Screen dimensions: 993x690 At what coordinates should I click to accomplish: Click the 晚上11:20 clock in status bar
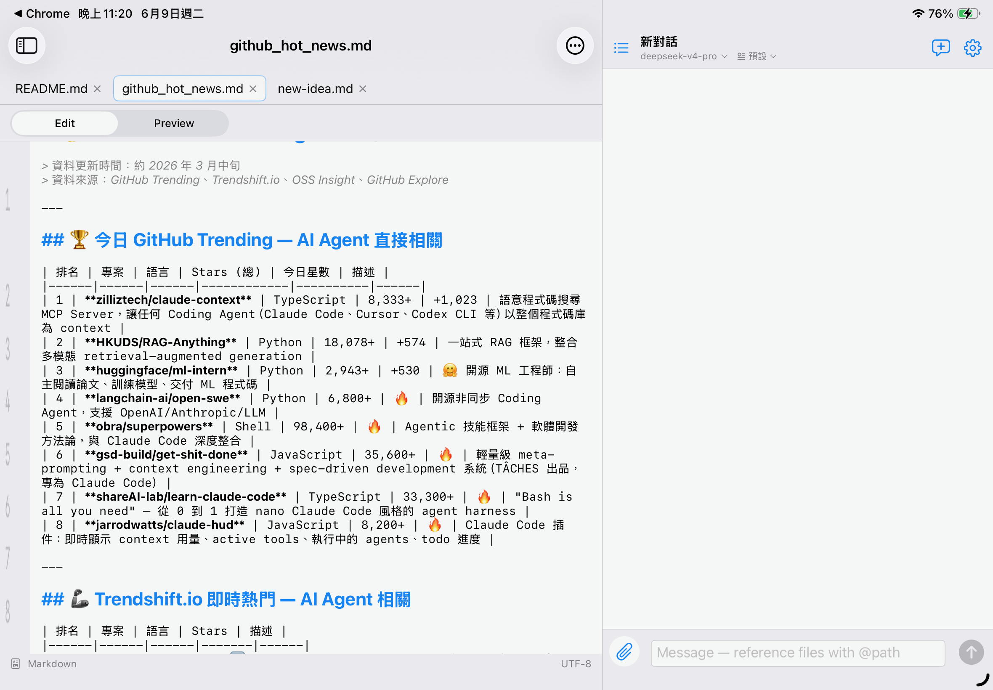[105, 14]
